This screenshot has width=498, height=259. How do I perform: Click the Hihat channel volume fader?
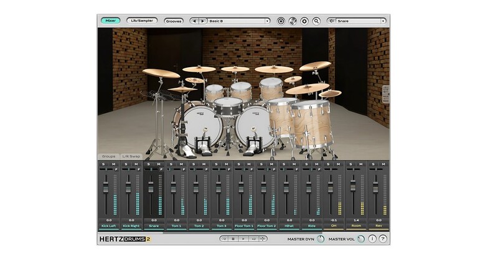click(286, 186)
